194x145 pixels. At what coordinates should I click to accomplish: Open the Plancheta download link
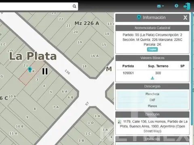tap(152, 94)
